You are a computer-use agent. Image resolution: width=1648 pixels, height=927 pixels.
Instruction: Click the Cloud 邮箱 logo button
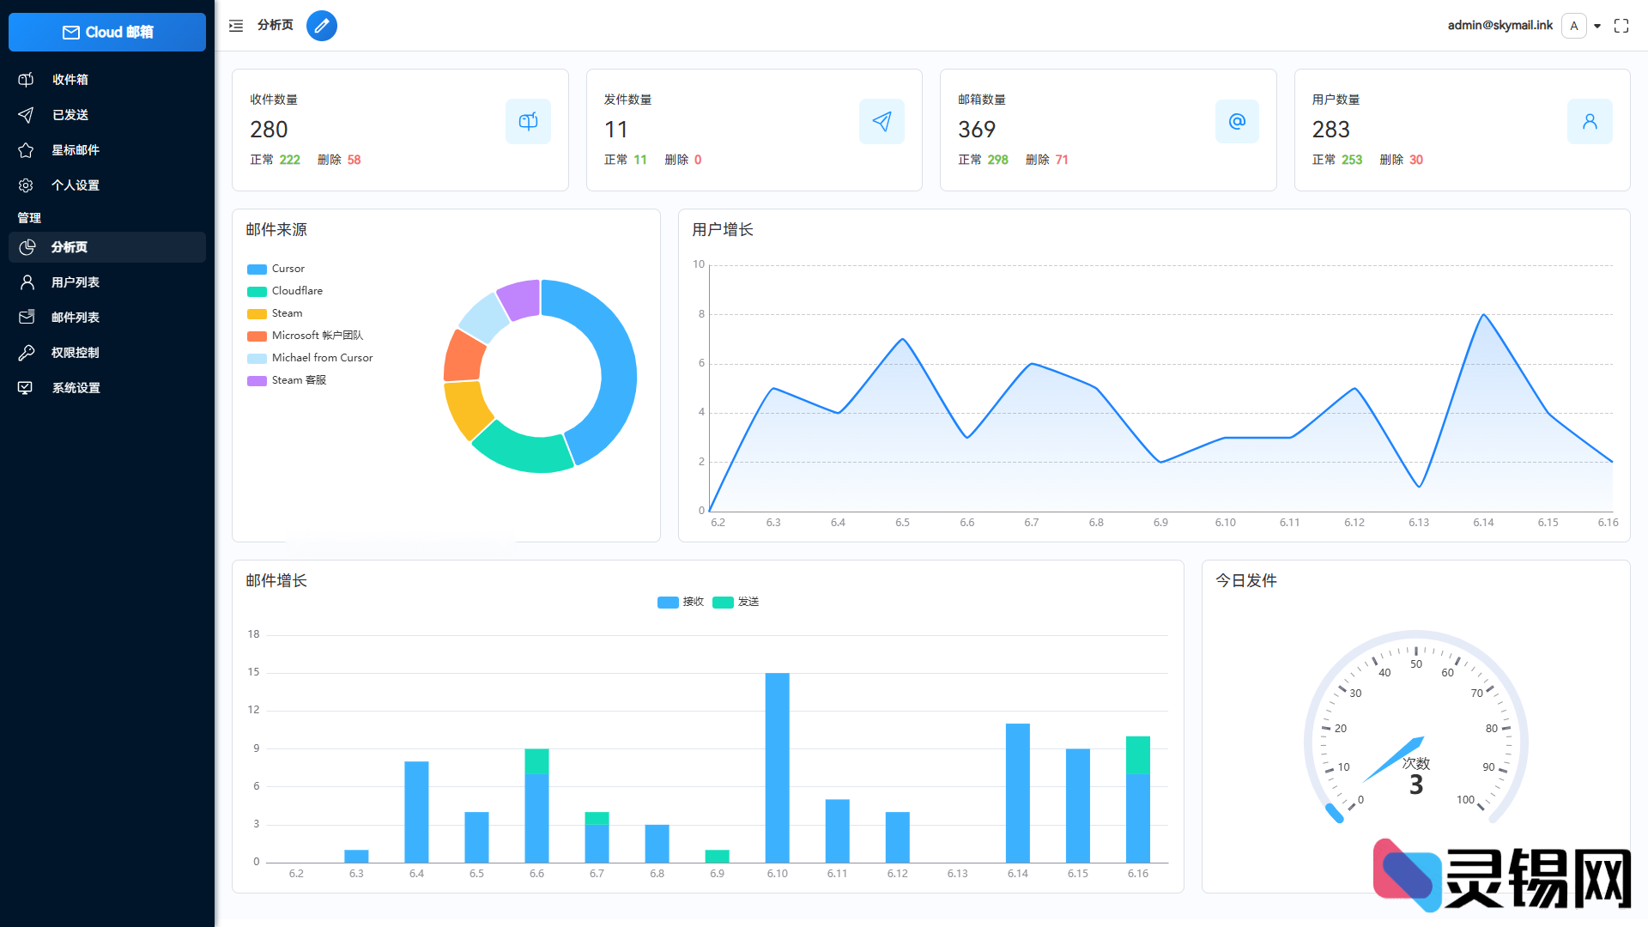[106, 32]
